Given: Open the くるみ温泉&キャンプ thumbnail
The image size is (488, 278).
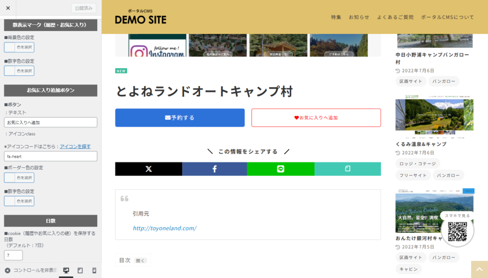Looking at the screenshot, I should (x=435, y=117).
